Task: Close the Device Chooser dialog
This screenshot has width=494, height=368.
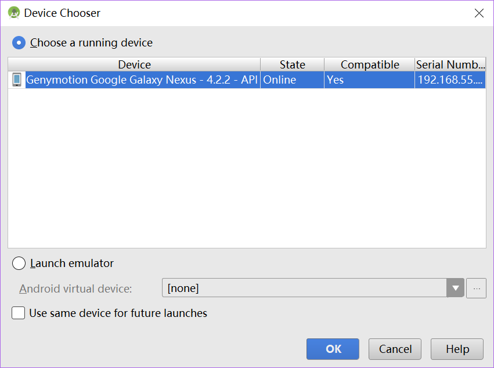Action: [x=479, y=13]
